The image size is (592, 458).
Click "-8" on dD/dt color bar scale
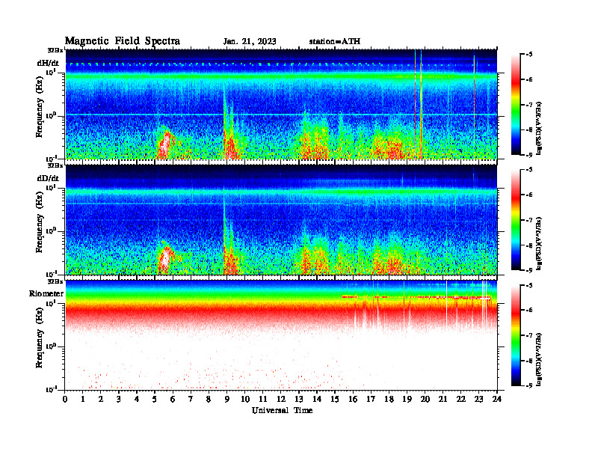pyautogui.click(x=529, y=245)
